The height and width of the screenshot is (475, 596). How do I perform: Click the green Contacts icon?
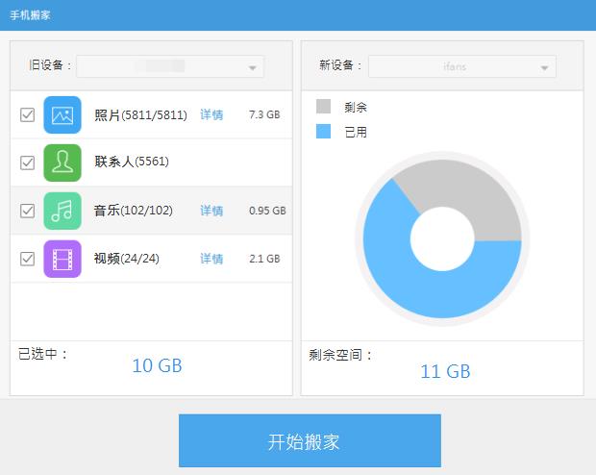(62, 162)
